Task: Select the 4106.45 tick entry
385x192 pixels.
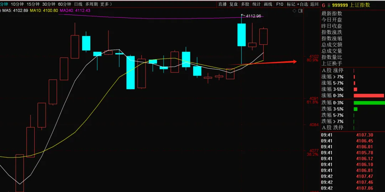Action: [x=365, y=141]
